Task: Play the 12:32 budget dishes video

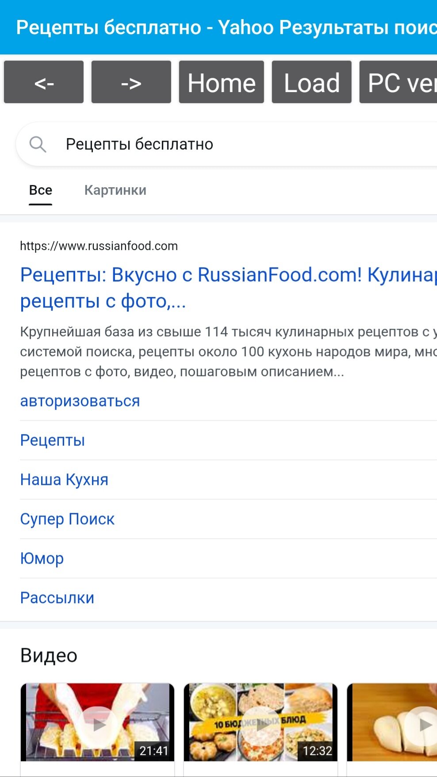Action: [x=261, y=723]
